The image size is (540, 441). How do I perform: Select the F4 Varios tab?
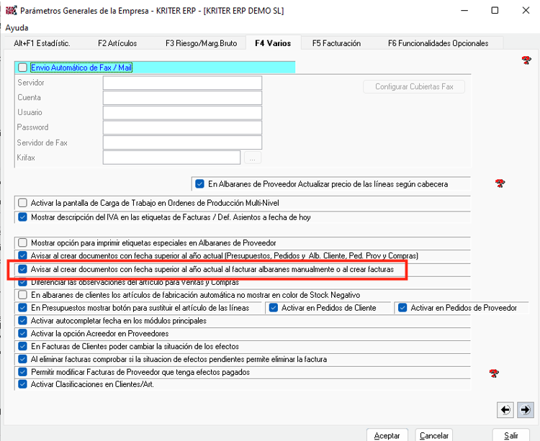tap(273, 43)
